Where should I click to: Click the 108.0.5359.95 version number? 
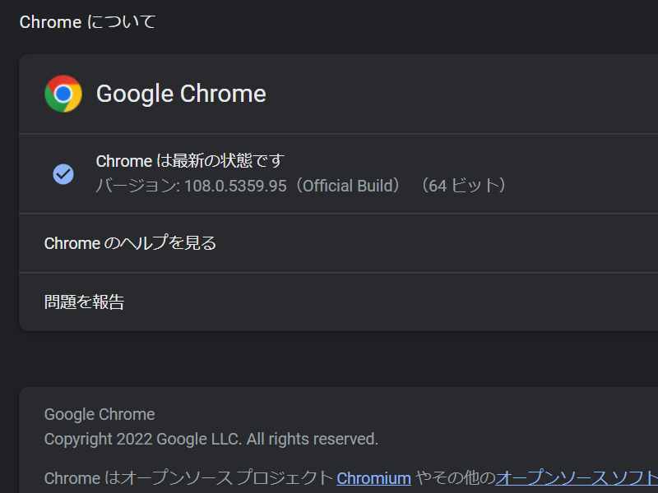[x=235, y=186]
